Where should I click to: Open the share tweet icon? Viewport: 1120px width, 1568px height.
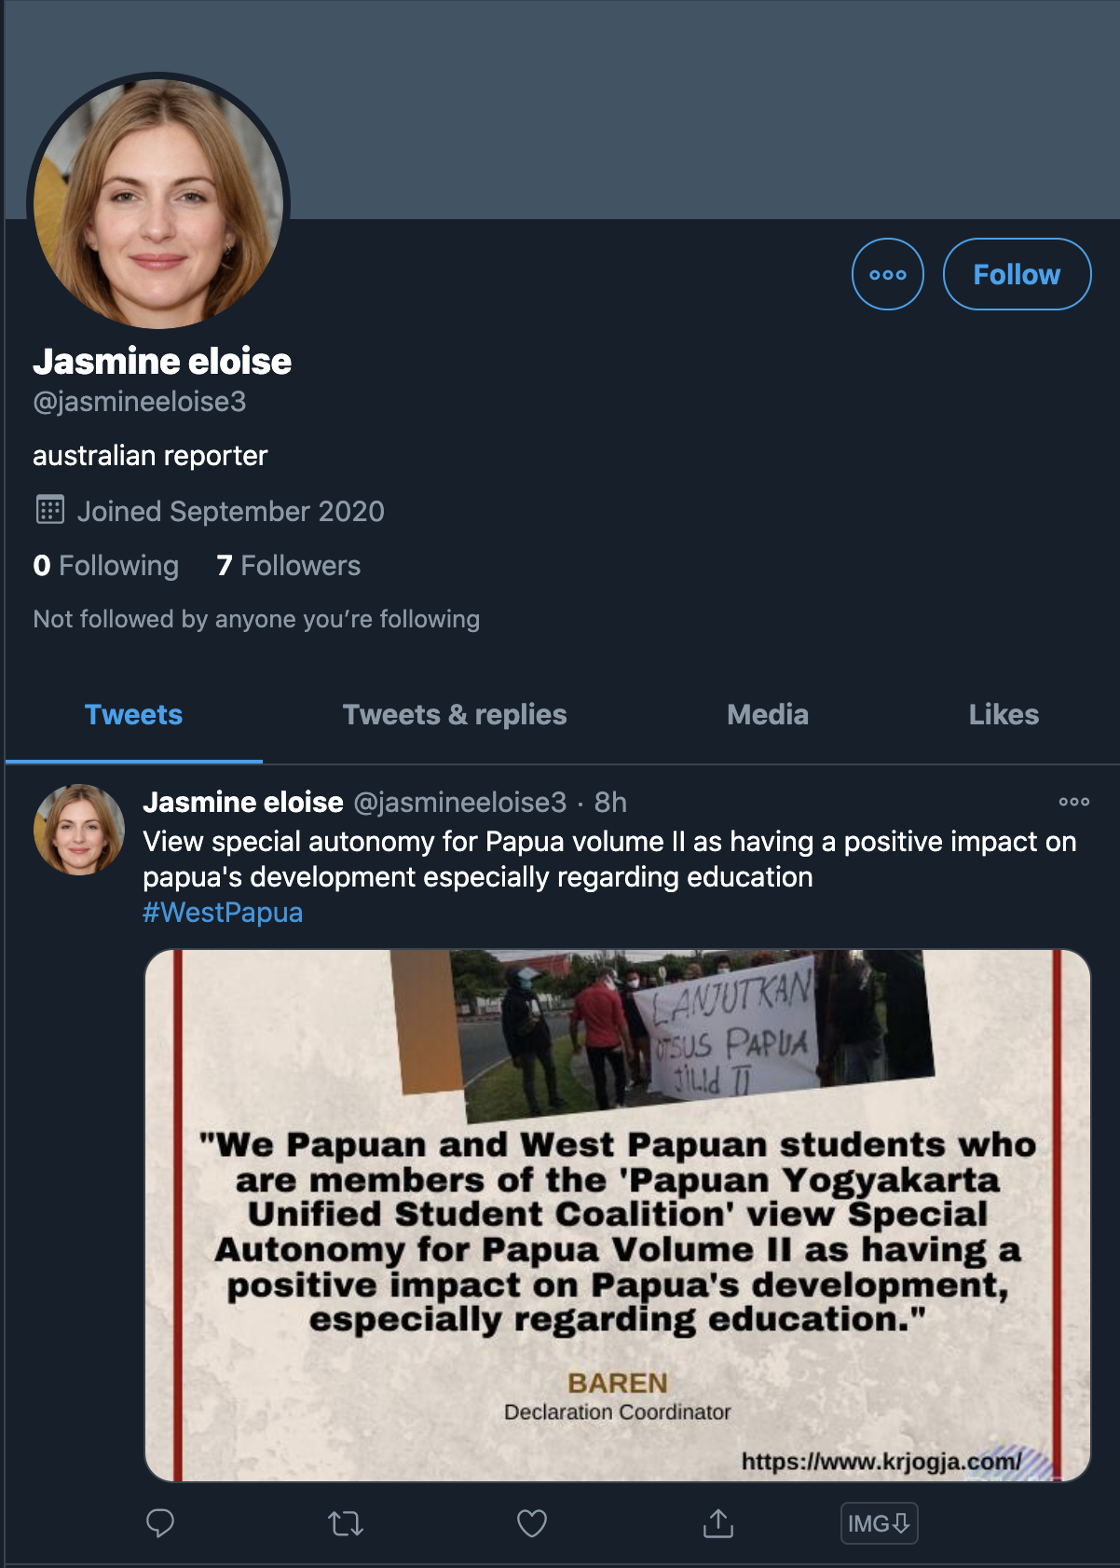[x=718, y=1523]
